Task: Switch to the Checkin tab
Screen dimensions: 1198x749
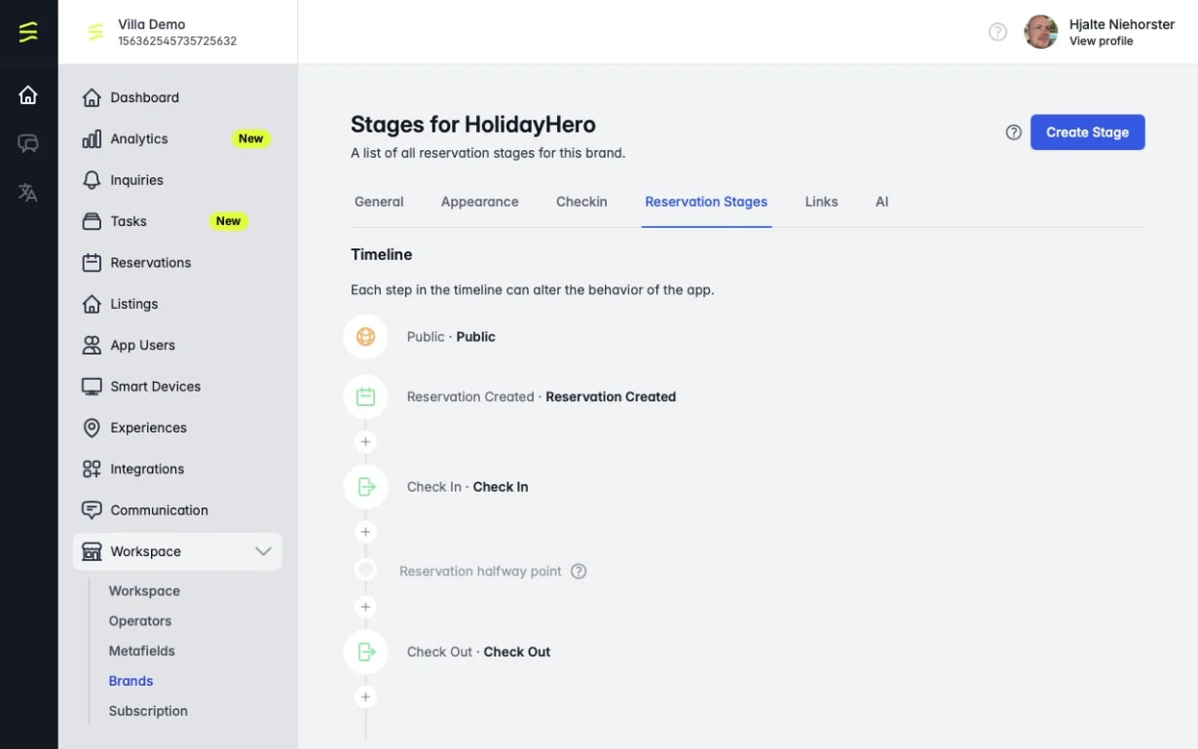Action: 581,202
